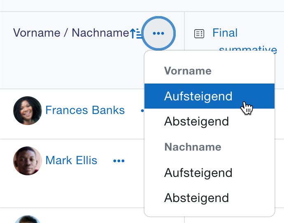Viewport: 284px width, 223px height.
Task: Click Mark Ellis profile picture
Action: pyautogui.click(x=28, y=161)
